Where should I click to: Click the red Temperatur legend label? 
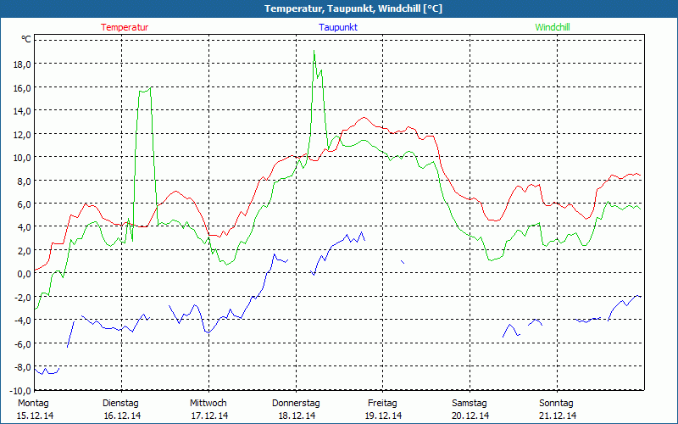[125, 27]
